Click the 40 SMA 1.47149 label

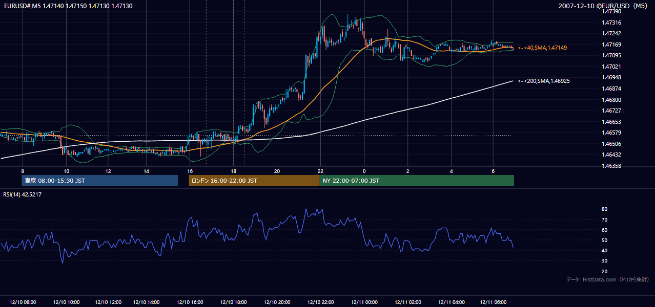click(542, 48)
